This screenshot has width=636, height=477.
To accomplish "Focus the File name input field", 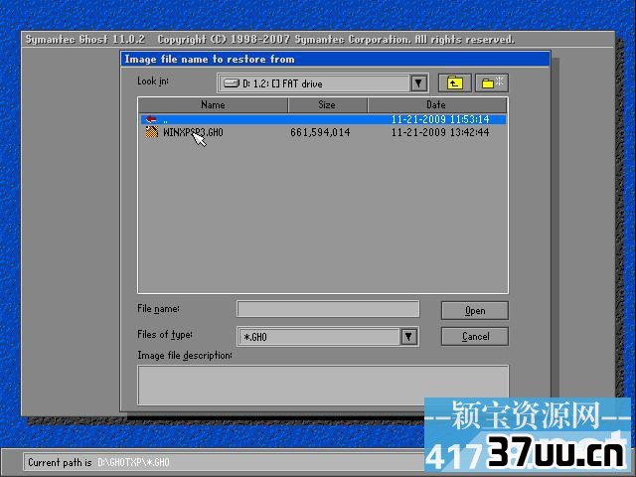I will click(328, 309).
